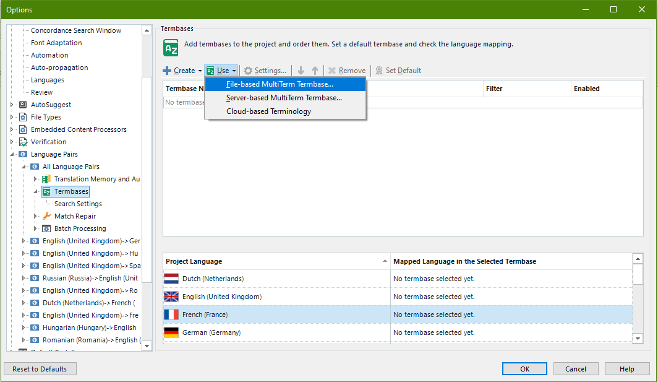Select Font Adaptation in tree

56,43
